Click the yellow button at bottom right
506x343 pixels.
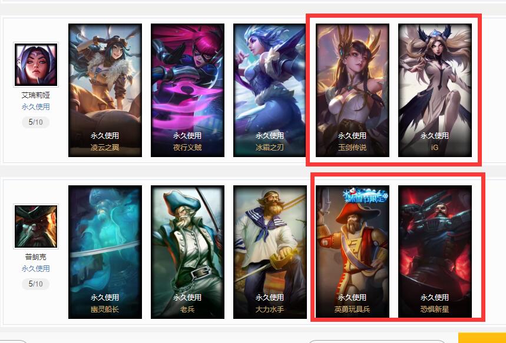[482, 338]
